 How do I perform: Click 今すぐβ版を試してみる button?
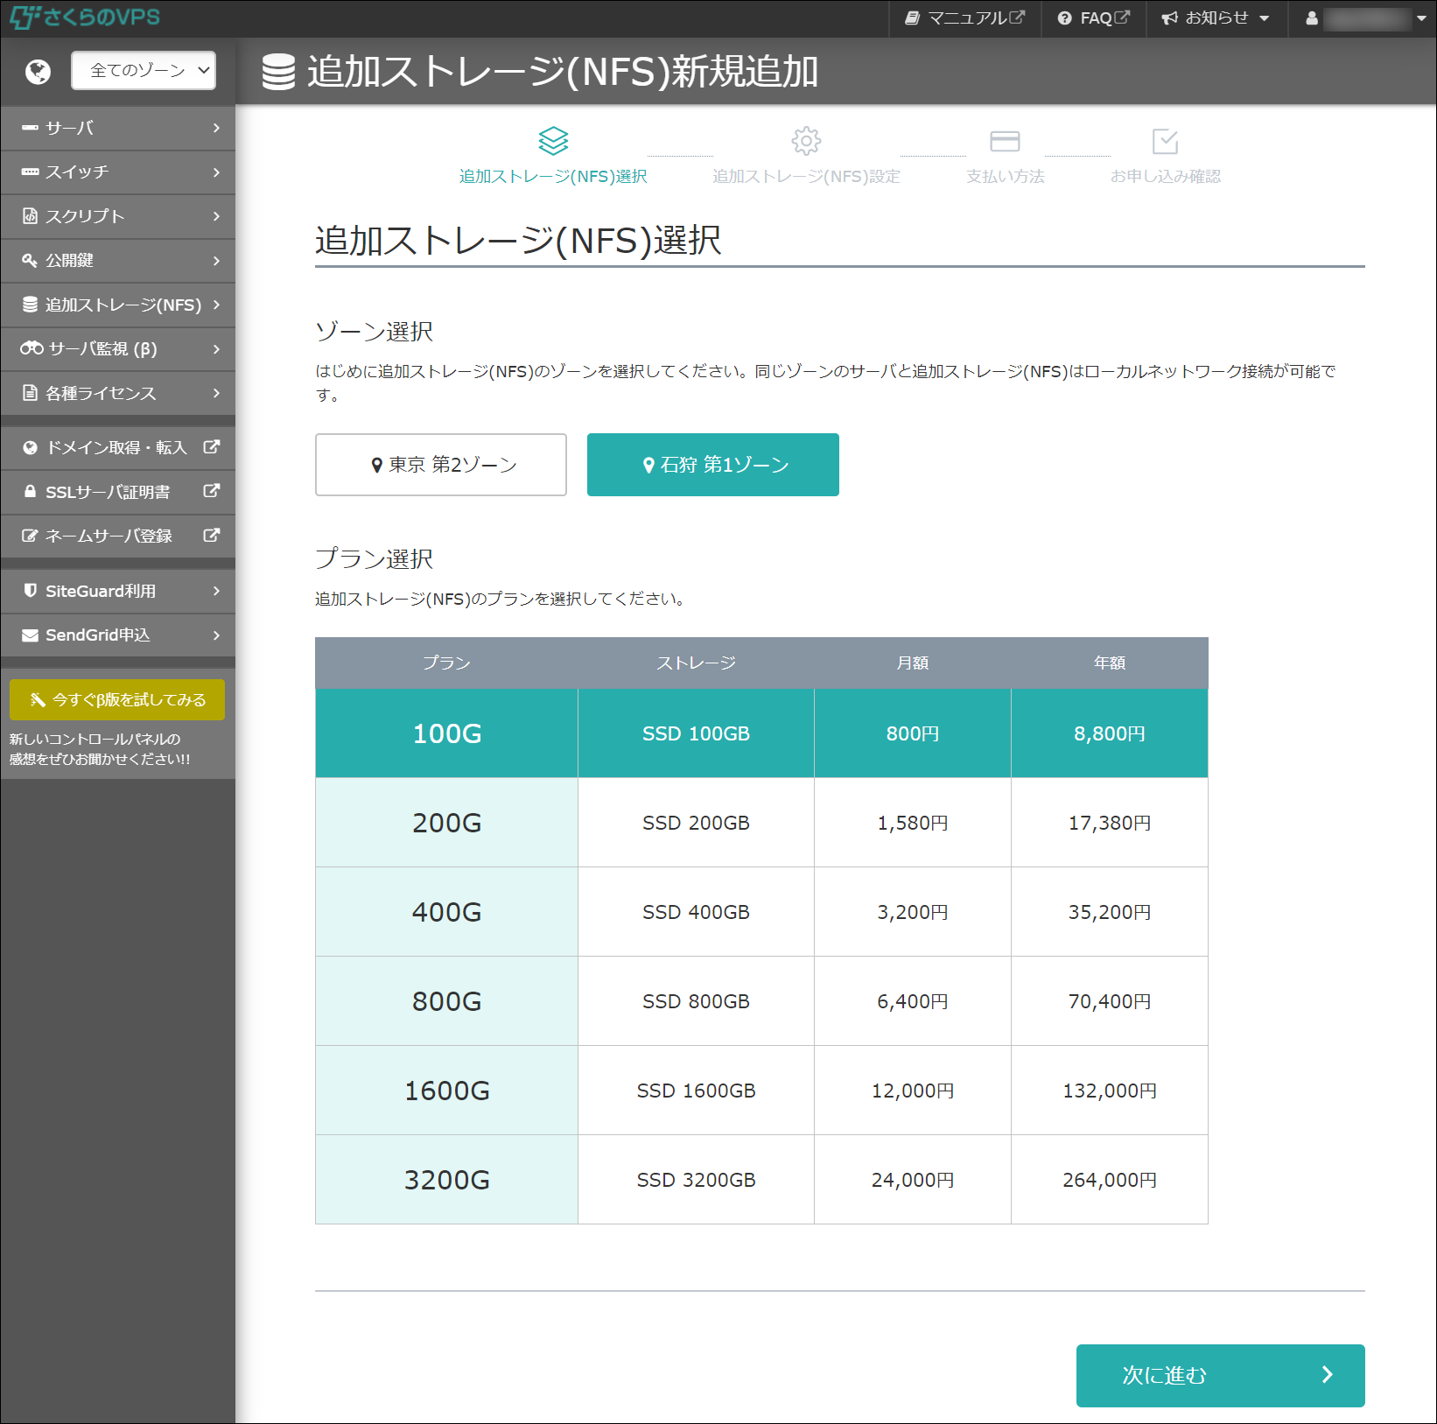(x=117, y=699)
